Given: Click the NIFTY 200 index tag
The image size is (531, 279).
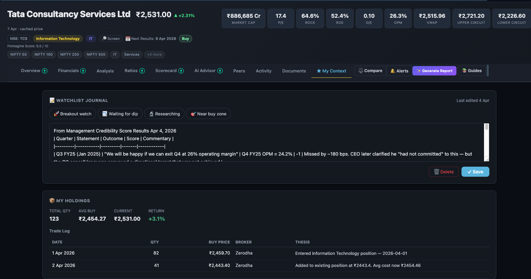Looking at the screenshot, I should tap(70, 55).
